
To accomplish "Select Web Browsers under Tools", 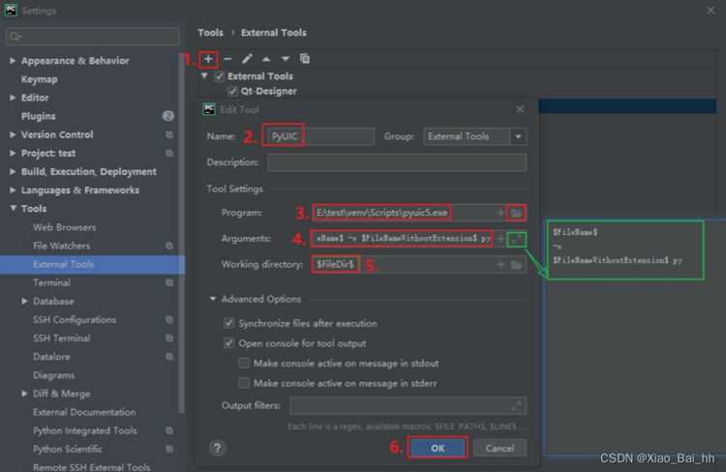I will tap(65, 227).
